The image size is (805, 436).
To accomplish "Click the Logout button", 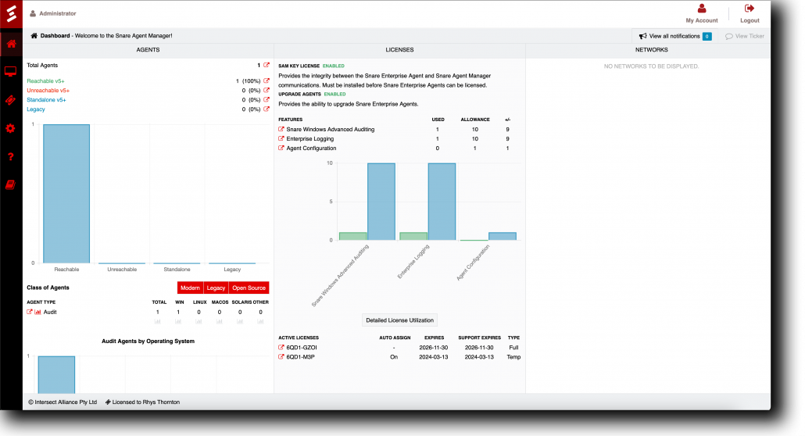I will [750, 14].
